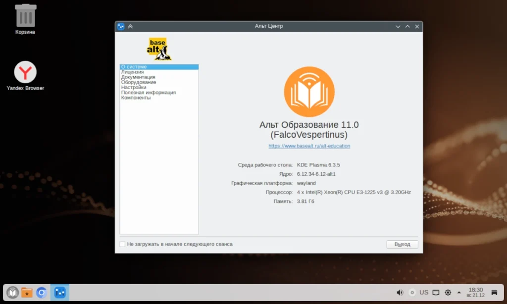
Task: Open the 'Лицензия' section
Action: click(159, 72)
